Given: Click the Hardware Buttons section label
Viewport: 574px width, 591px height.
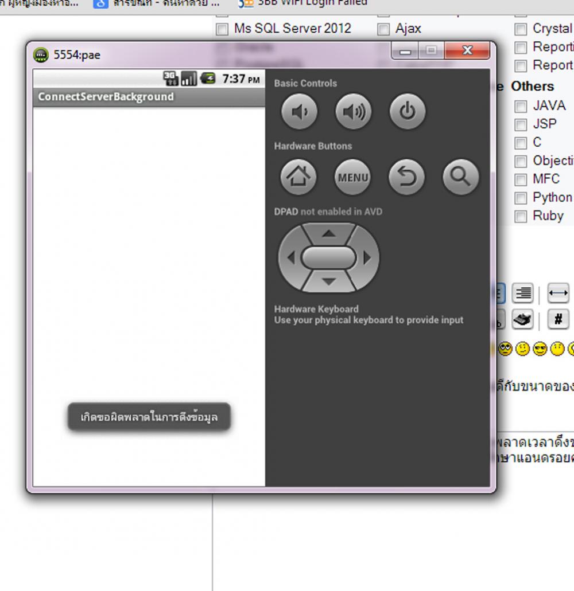Looking at the screenshot, I should (x=313, y=146).
